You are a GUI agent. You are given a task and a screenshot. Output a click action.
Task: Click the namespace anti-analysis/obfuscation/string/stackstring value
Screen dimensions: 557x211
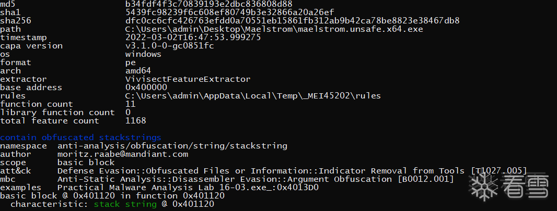pos(172,146)
